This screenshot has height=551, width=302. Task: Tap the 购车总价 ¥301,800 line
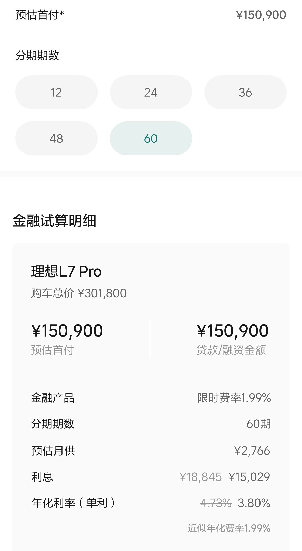coord(79,293)
